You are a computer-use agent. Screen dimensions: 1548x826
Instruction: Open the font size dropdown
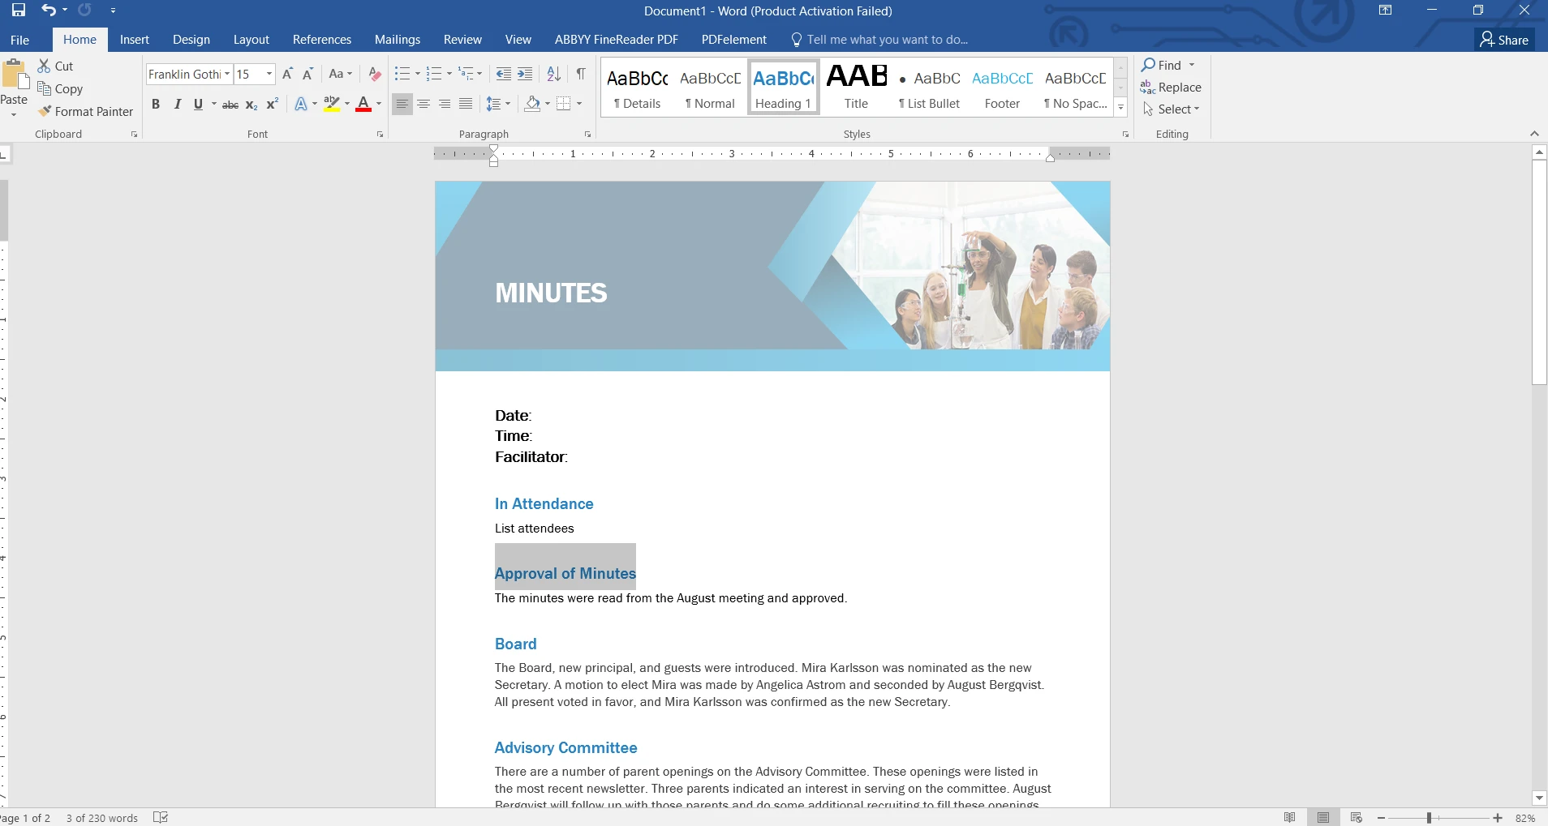pos(269,74)
